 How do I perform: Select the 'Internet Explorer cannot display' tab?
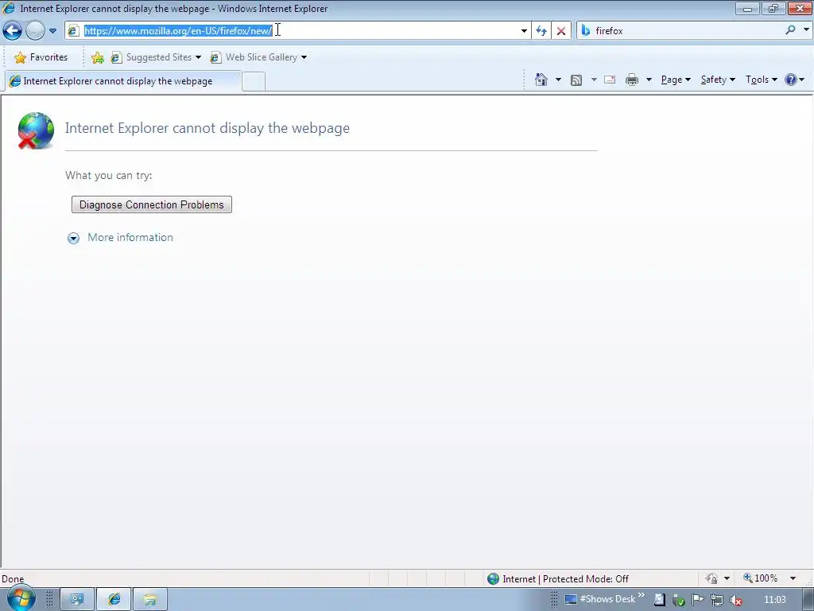coord(123,81)
